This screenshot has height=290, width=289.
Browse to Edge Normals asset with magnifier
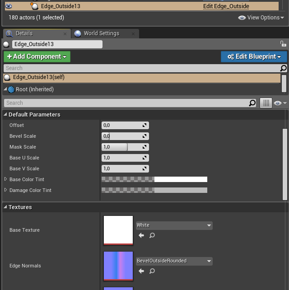pyautogui.click(x=152, y=271)
